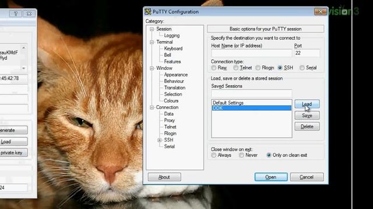The height and width of the screenshot is (209, 373).
Task: Open the Serial category in tree
Action: pyautogui.click(x=170, y=146)
